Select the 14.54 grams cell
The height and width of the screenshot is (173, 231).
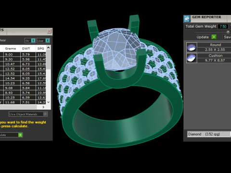tap(12, 78)
